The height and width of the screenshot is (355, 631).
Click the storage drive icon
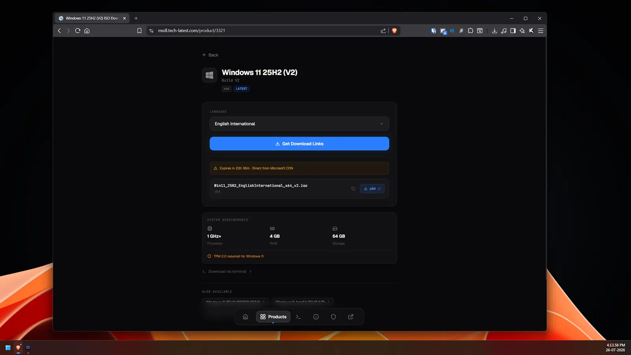coord(335,228)
